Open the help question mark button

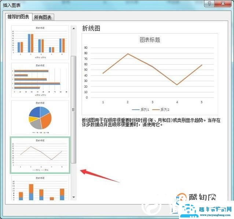tap(209, 4)
